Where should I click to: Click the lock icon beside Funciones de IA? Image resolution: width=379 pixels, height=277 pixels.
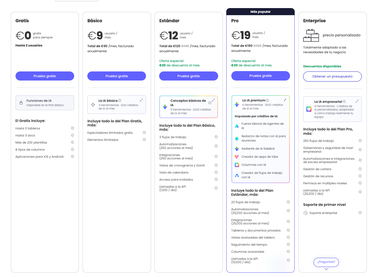21,103
